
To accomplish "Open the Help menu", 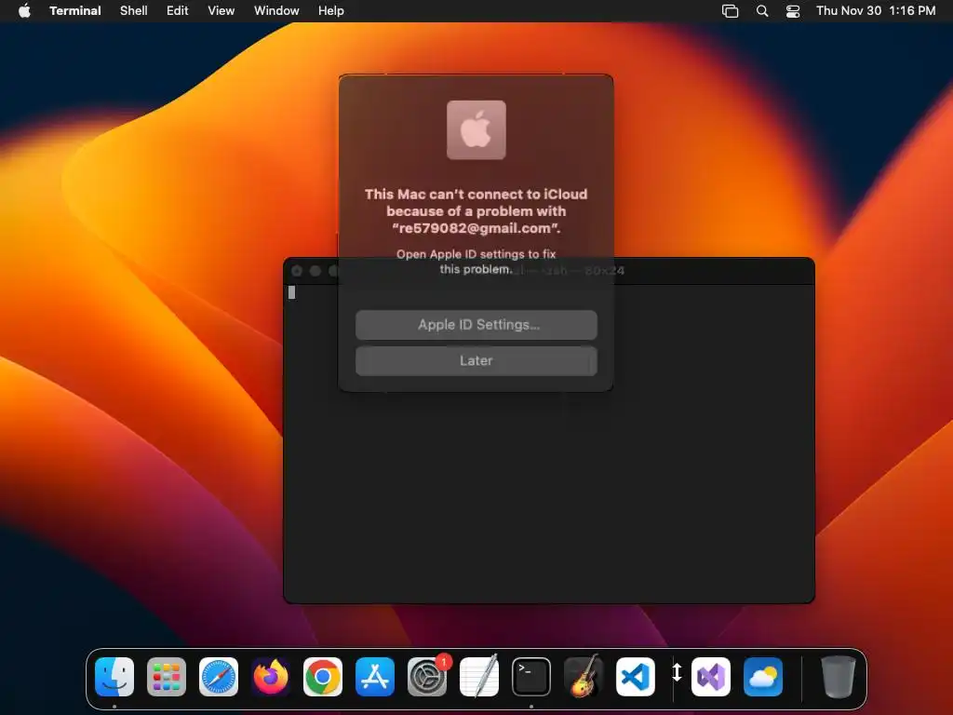I will click(x=331, y=10).
